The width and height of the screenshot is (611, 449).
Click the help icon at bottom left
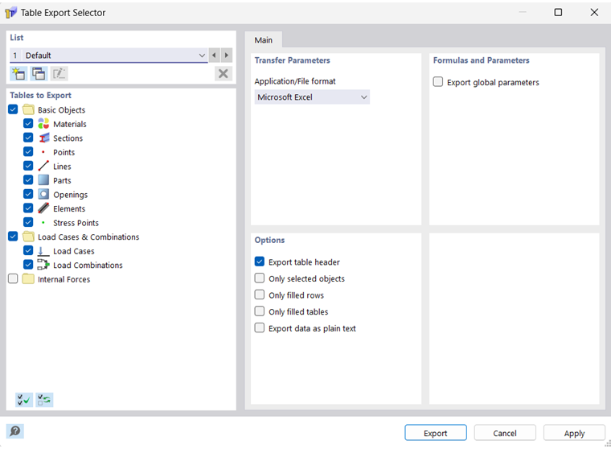(x=14, y=432)
